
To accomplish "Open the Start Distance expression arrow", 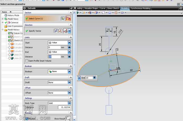I will [69, 47].
